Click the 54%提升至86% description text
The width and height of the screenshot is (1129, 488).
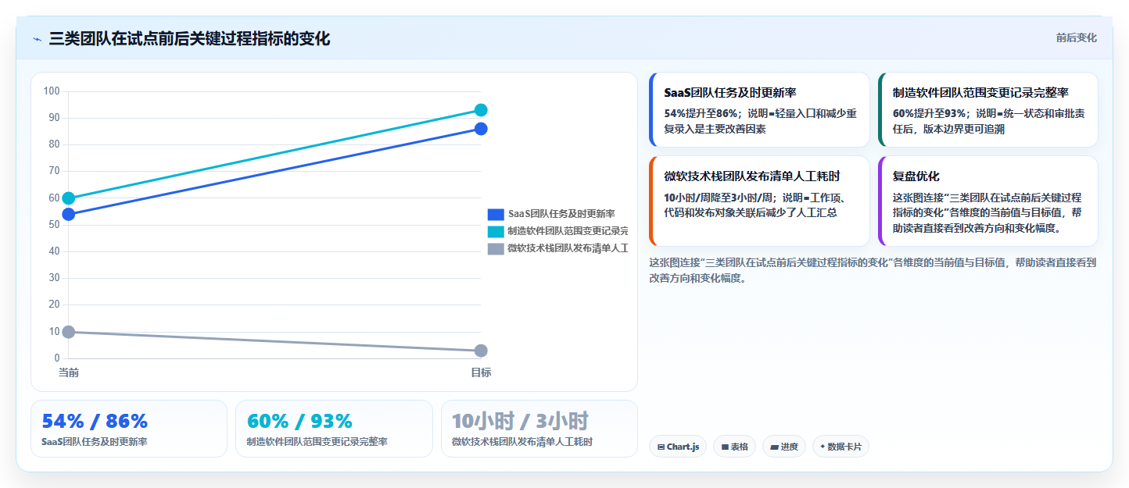point(760,121)
